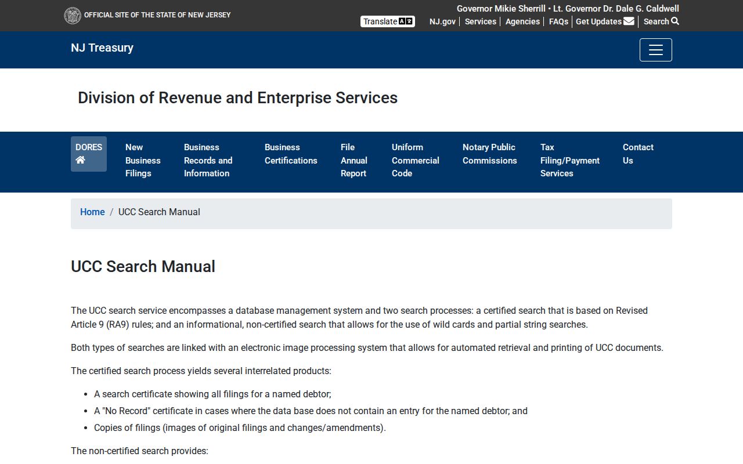Open the Agencies link

pyautogui.click(x=522, y=21)
